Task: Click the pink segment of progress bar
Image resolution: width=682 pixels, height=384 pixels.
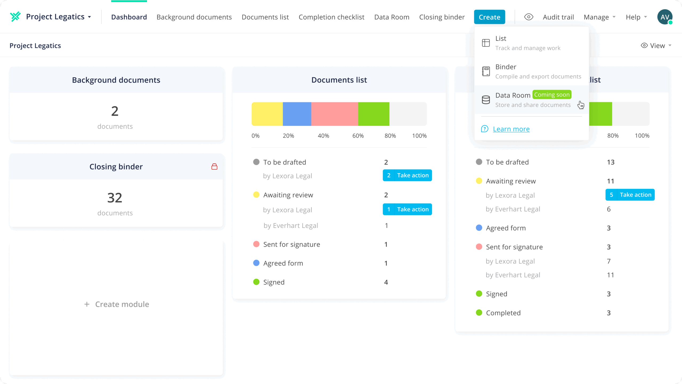Action: (x=334, y=114)
